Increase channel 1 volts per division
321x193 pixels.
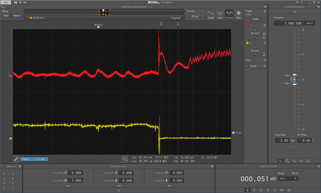click(255, 30)
